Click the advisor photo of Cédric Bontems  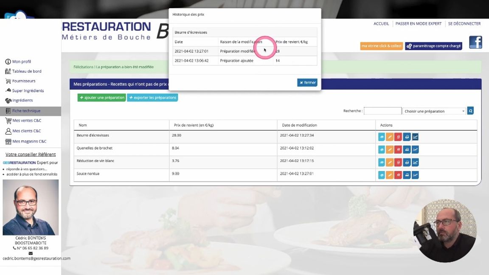pyautogui.click(x=31, y=208)
